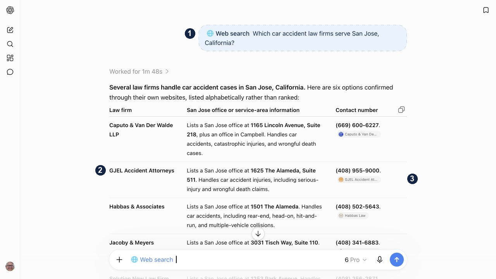Open the '6 Pro' model dropdown

pyautogui.click(x=356, y=260)
